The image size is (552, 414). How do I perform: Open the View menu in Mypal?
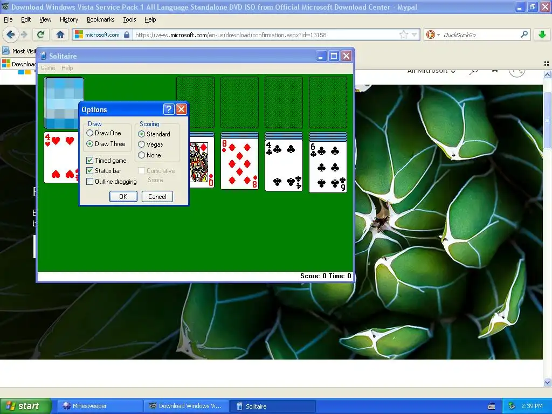pyautogui.click(x=45, y=19)
